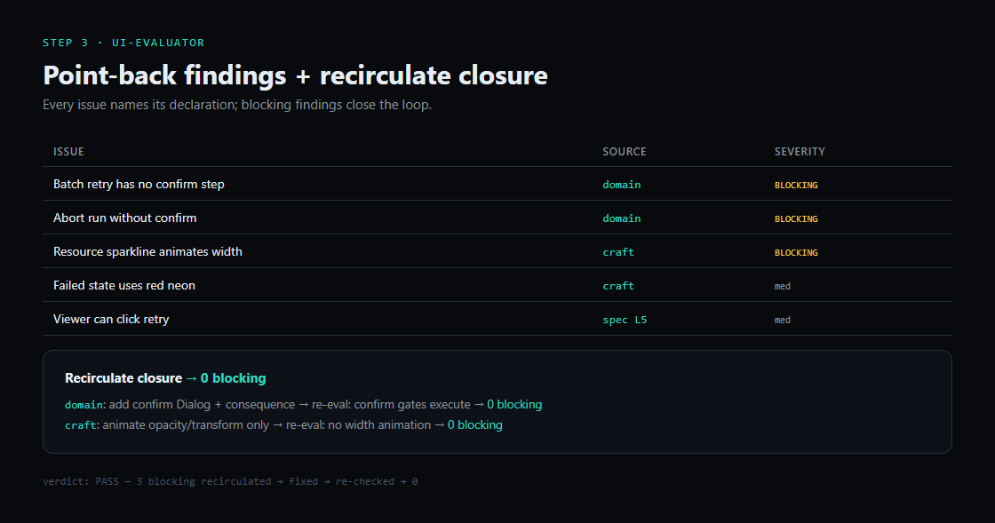Image resolution: width=995 pixels, height=523 pixels.
Task: Click the verdict PASS footer line
Action: coord(230,481)
